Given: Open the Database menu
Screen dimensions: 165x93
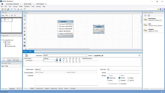Looking at the screenshot, I should tap(27, 6).
